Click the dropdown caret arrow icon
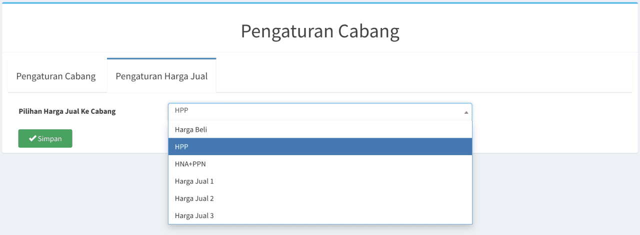The image size is (640, 235). [466, 112]
